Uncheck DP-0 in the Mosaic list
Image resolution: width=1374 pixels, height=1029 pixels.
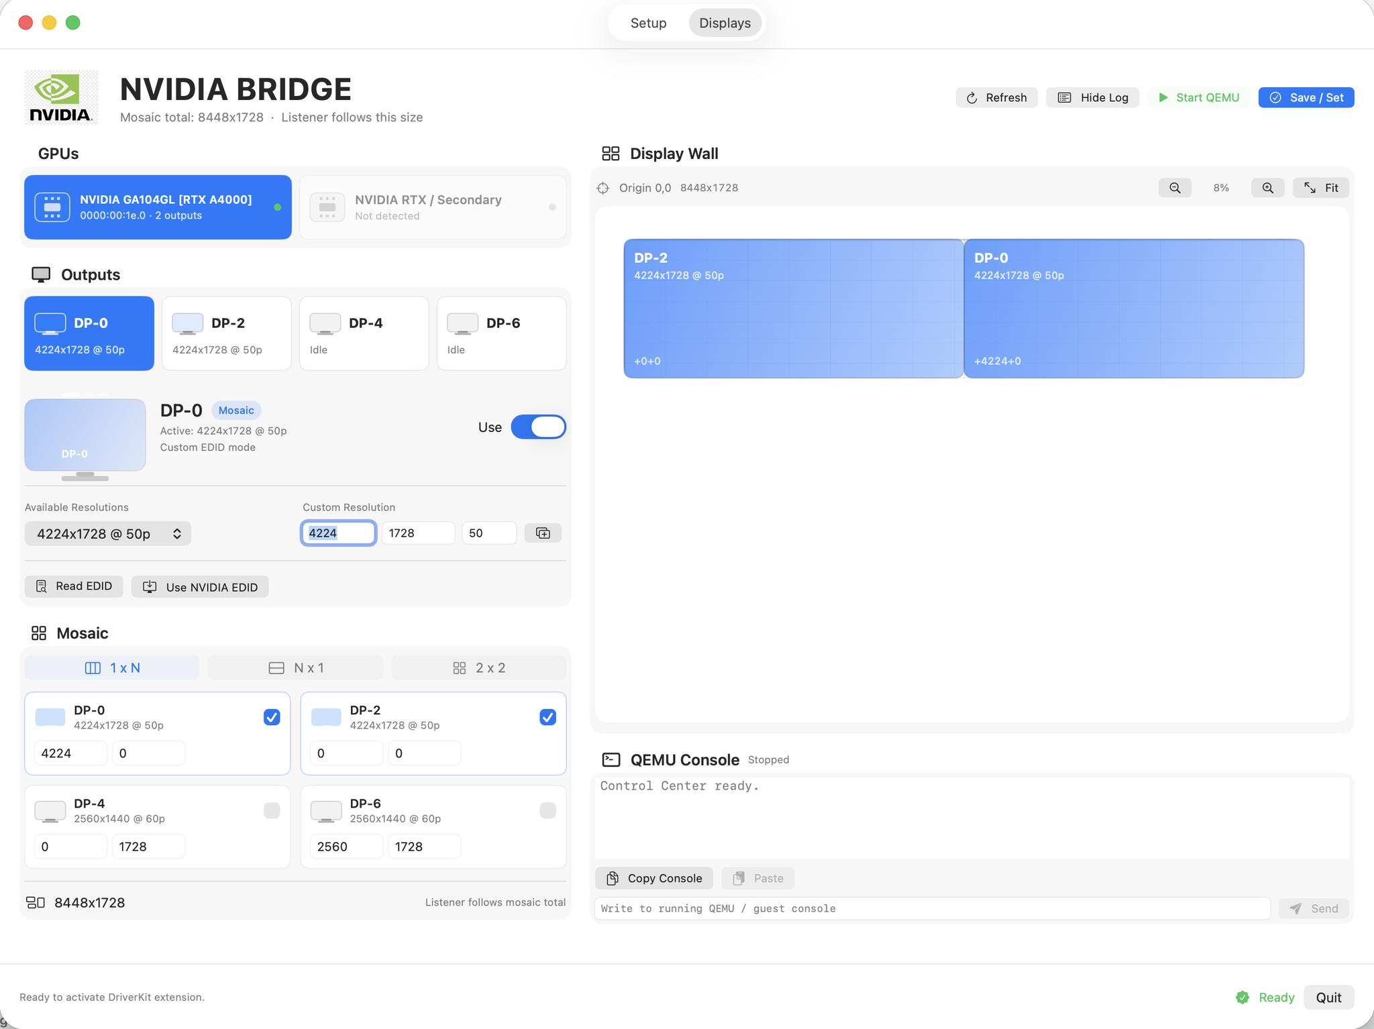tap(272, 717)
